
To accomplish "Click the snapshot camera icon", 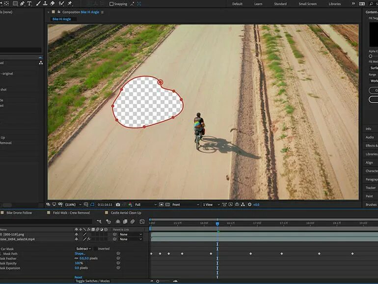I will (118, 204).
